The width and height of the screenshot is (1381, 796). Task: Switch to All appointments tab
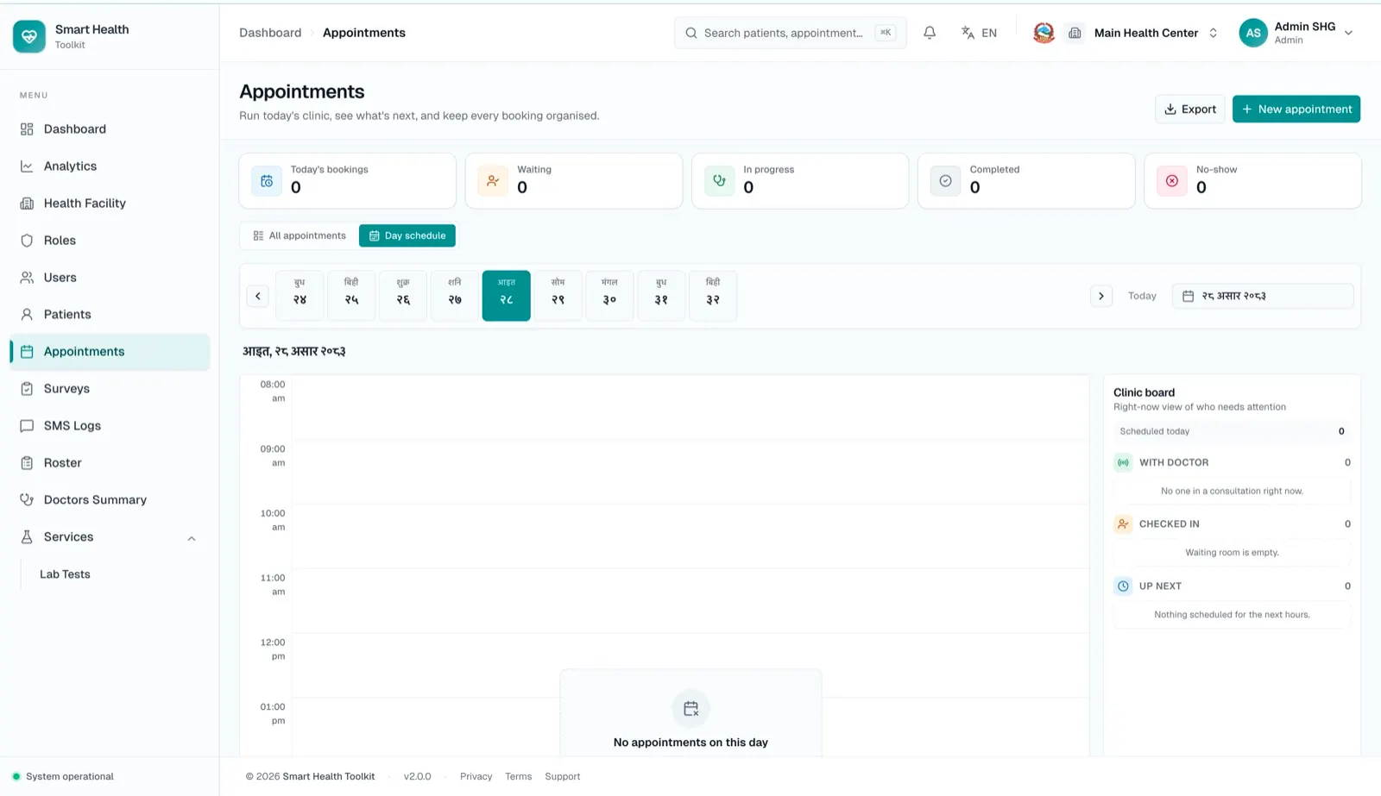coord(300,235)
